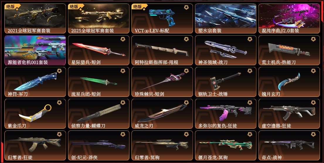Screen dimensions: 324x163
Task: Pick the 神圣领域-战刀 blade icon
Action: (226, 50)
